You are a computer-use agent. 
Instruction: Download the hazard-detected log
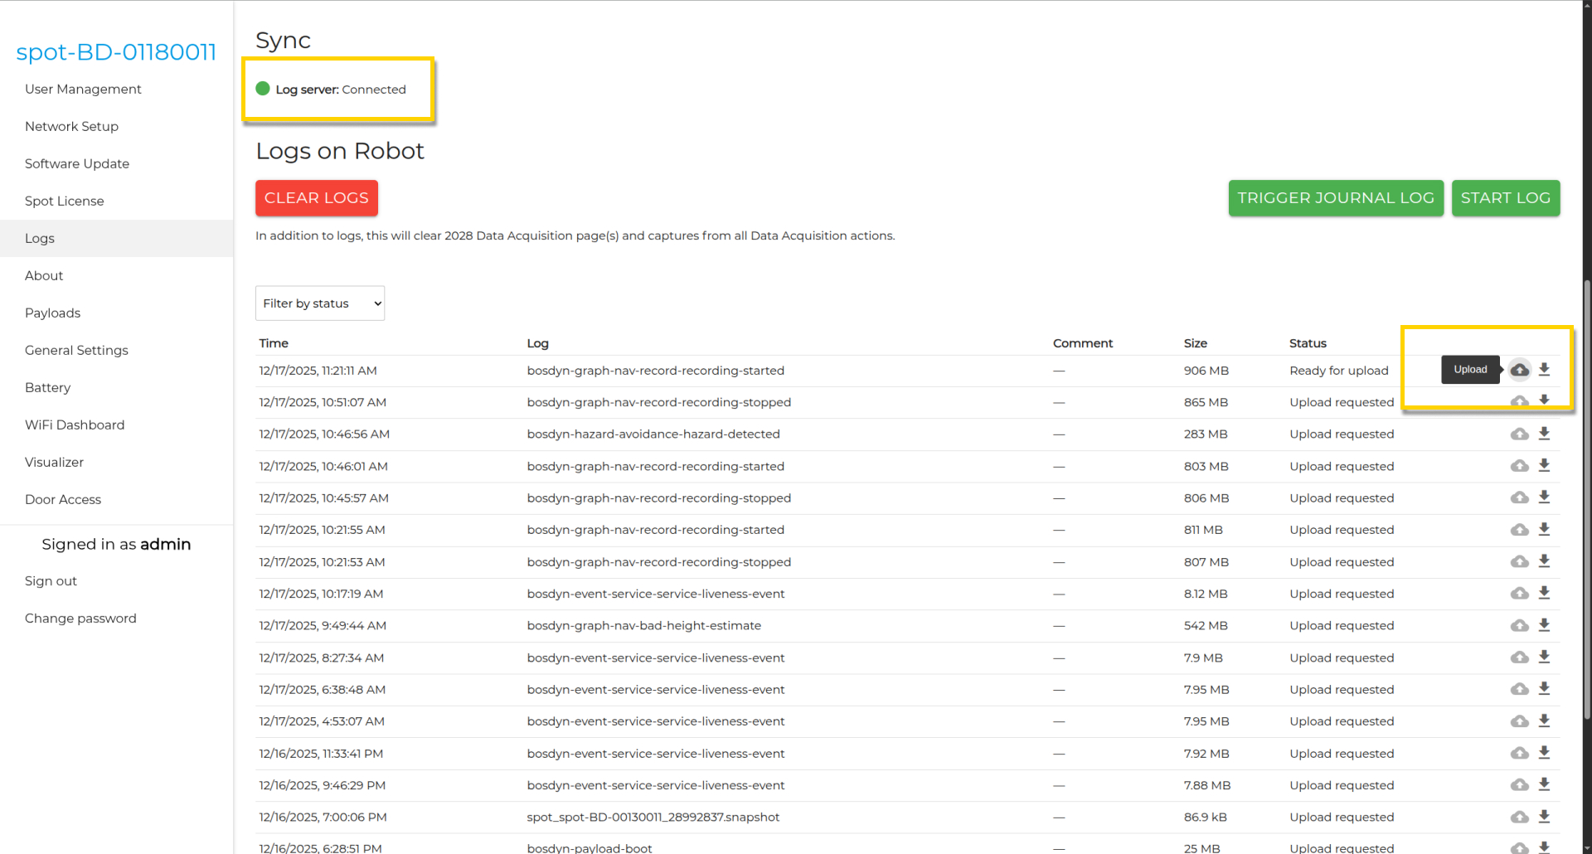click(1544, 434)
